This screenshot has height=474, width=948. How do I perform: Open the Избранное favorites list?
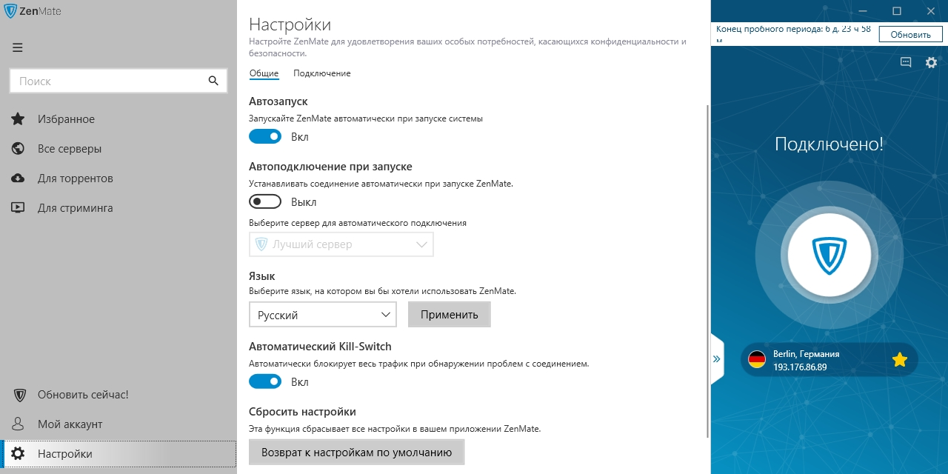66,119
